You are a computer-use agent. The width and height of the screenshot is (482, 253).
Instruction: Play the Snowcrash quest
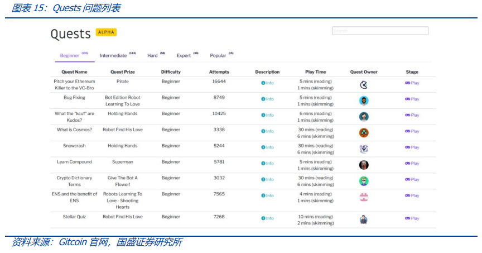[412, 147]
